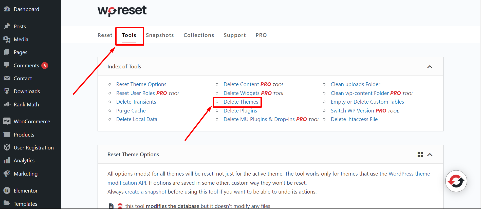This screenshot has width=481, height=209.
Task: Open the Snapshots tab
Action: [x=160, y=35]
